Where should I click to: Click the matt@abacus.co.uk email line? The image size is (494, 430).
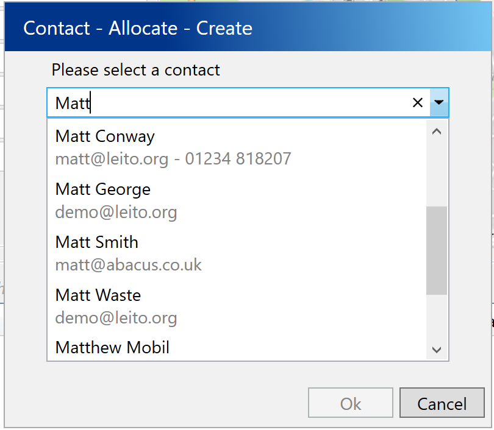click(x=128, y=266)
